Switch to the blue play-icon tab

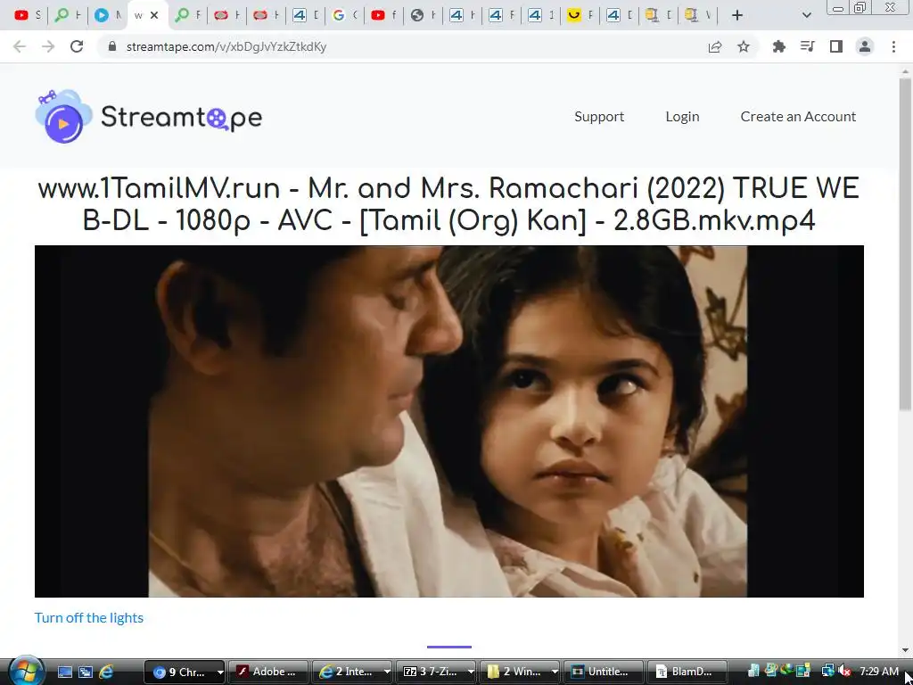107,15
